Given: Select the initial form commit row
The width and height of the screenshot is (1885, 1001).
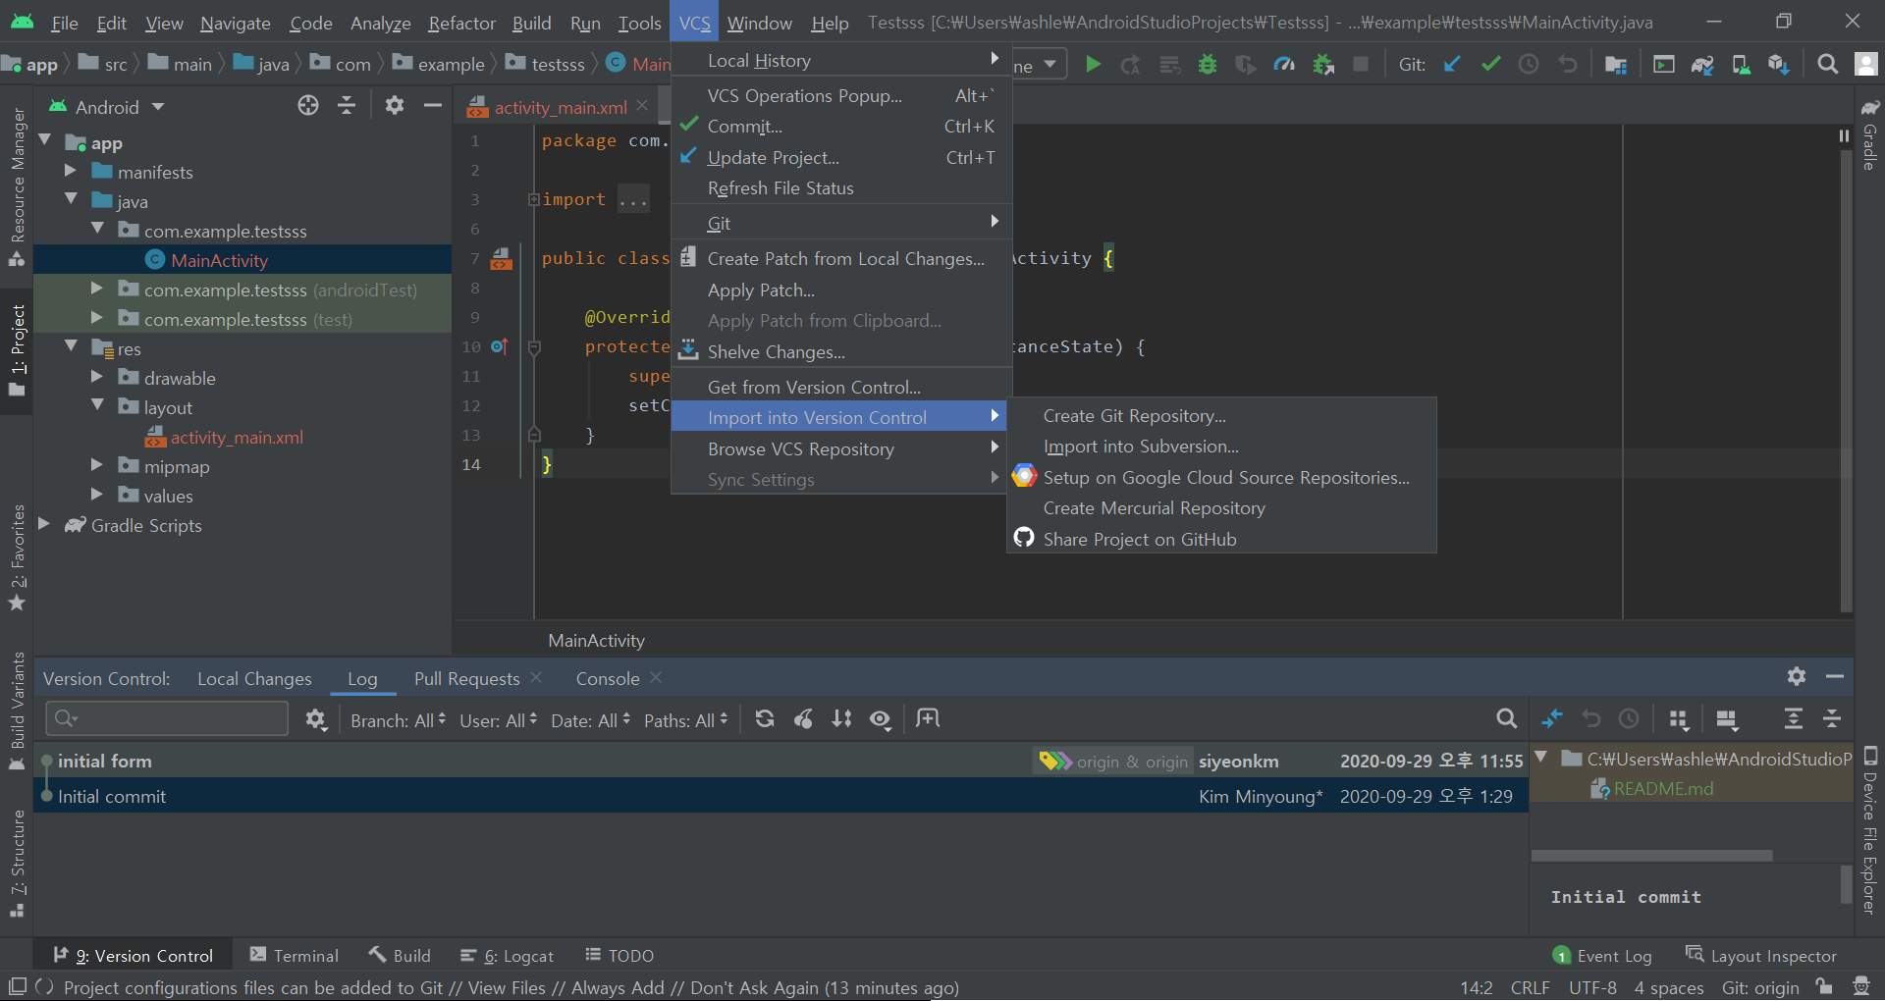Looking at the screenshot, I should (781, 761).
